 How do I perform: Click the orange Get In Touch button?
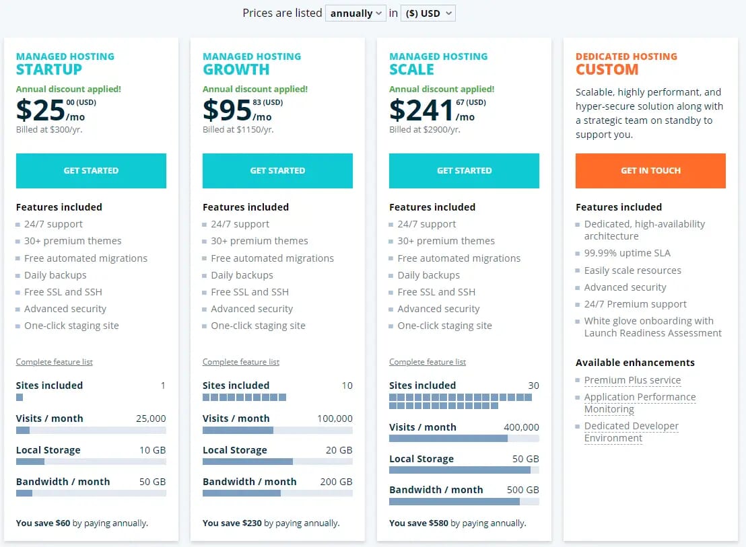650,171
